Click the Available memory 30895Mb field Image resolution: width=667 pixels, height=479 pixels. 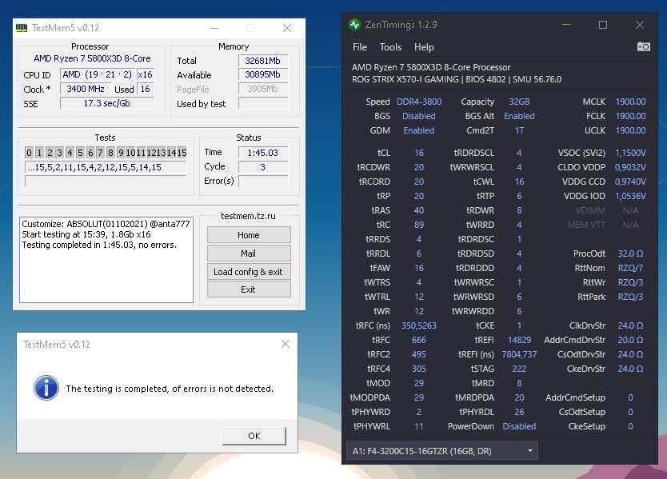point(262,74)
